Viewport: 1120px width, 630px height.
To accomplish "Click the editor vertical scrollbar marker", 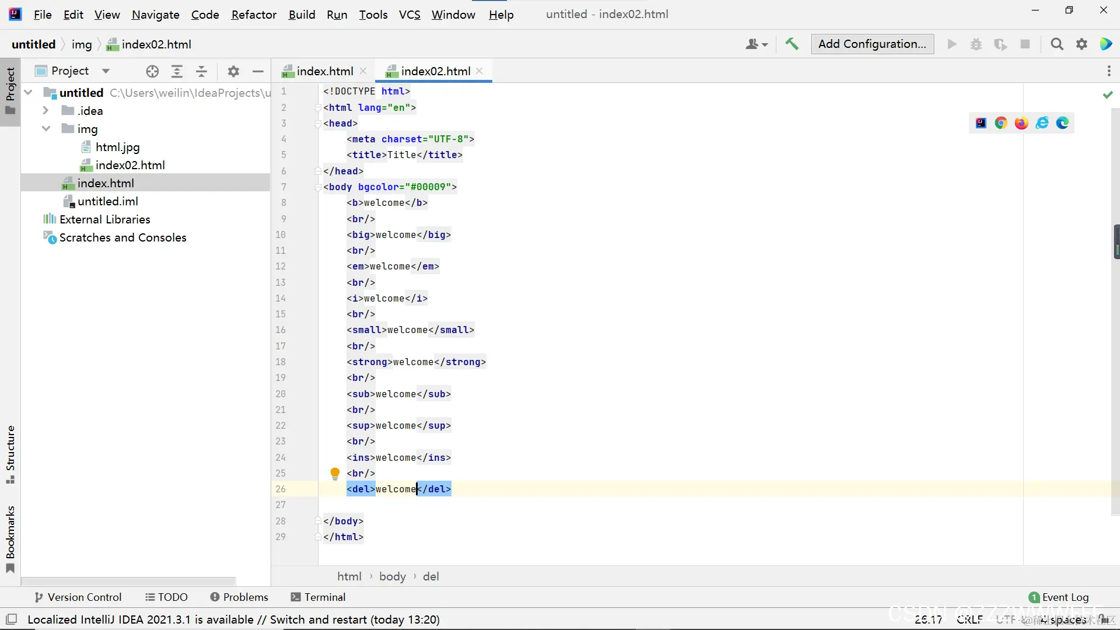I will pos(1116,242).
